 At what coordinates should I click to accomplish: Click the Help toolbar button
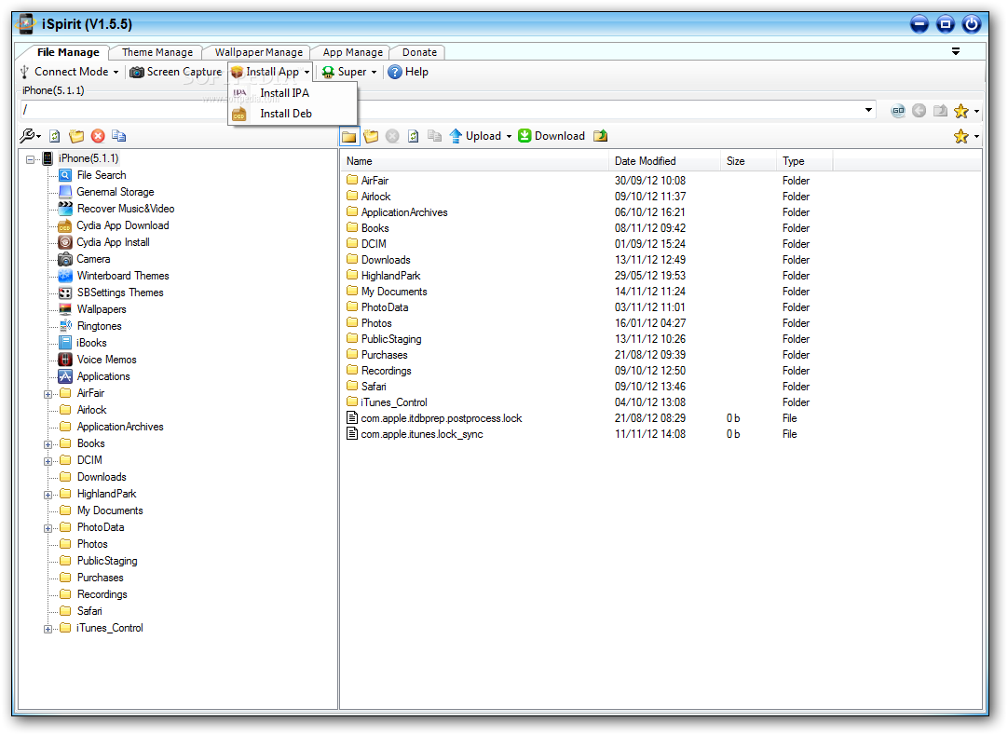tap(408, 72)
